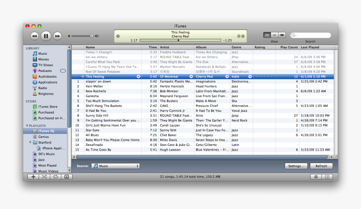The image size is (361, 209).
Task: Select the iTunes DJ playlist
Action: click(45, 131)
